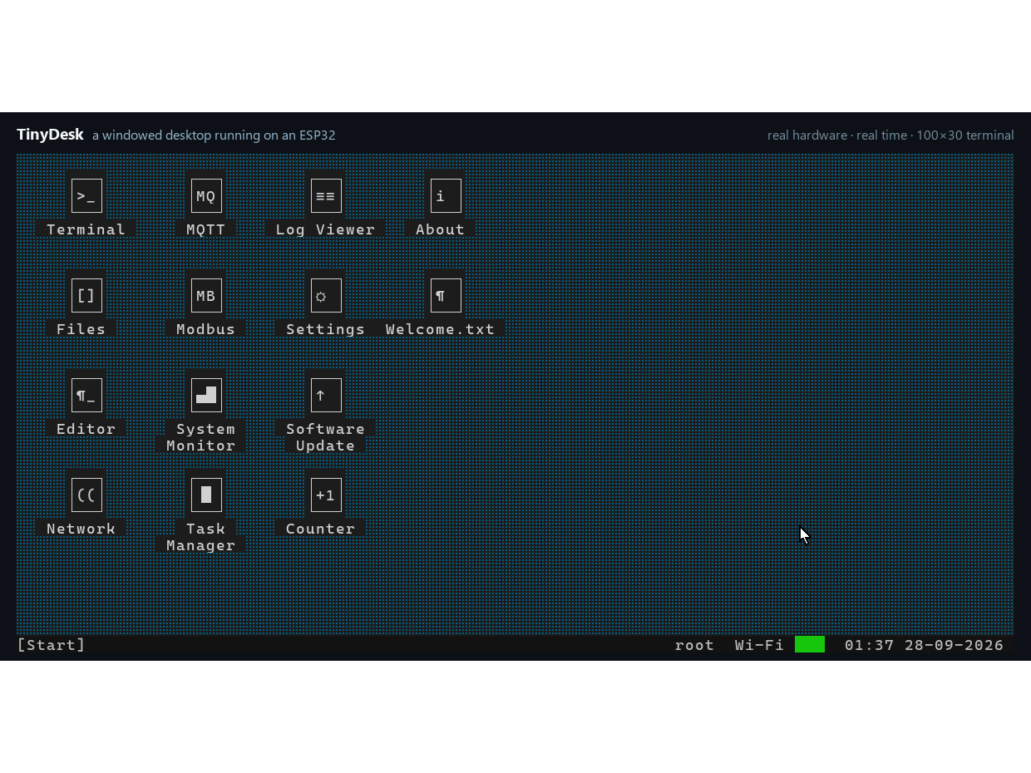This screenshot has height=773, width=1031.
Task: Click the [Start] taskbar button
Action: tap(52, 645)
